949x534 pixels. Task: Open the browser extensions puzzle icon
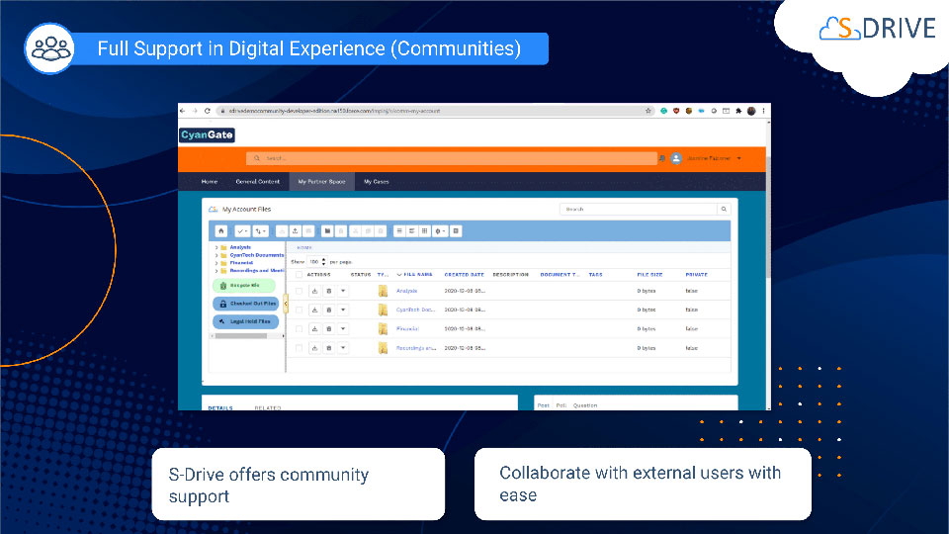(x=738, y=111)
